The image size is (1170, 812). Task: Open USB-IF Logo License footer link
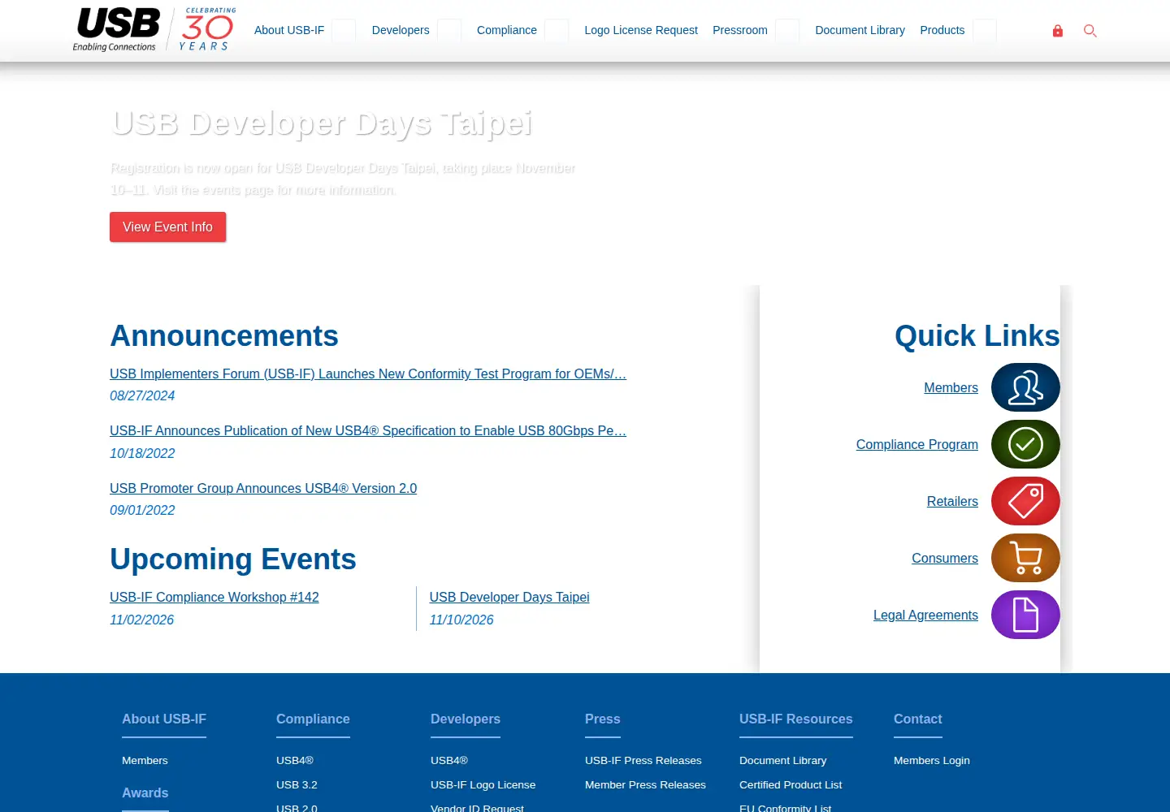coord(483,785)
